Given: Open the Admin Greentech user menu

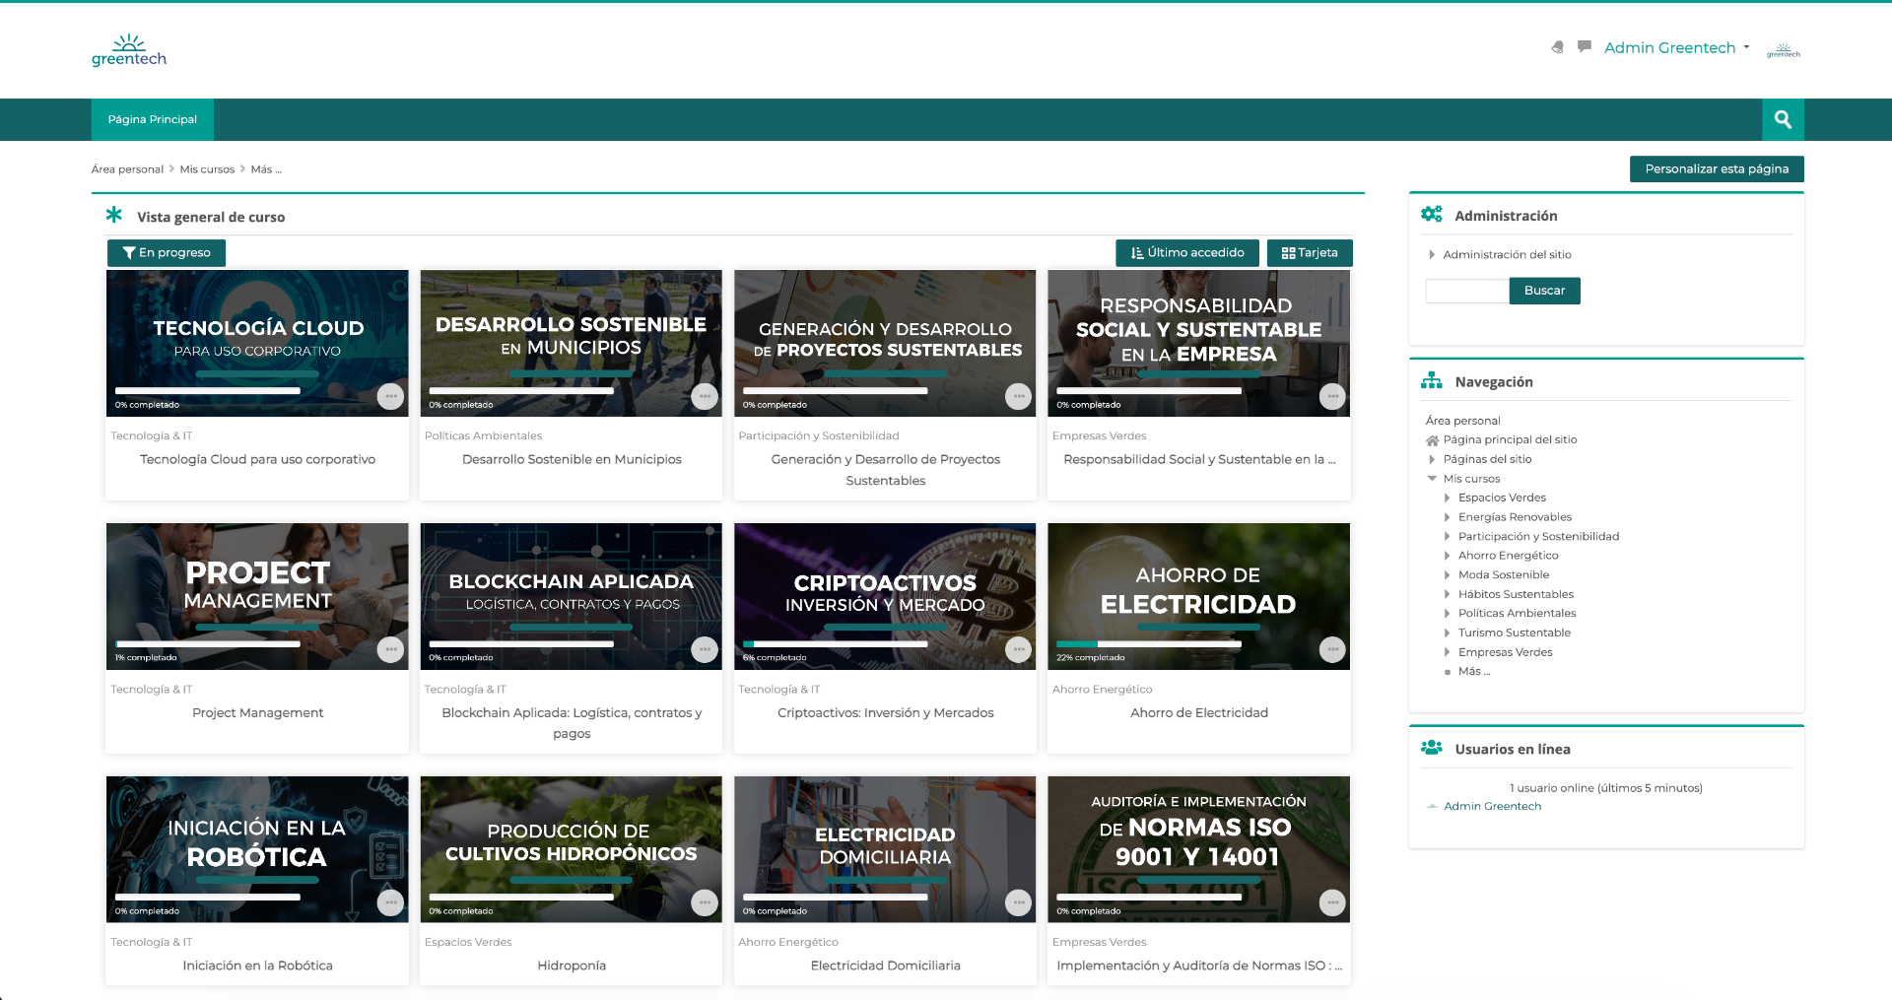Looking at the screenshot, I should [1677, 47].
